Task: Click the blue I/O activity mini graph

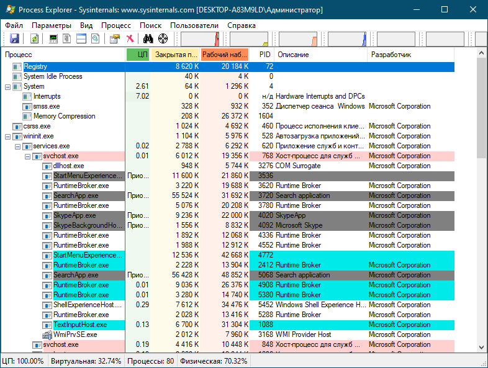Action: (x=347, y=39)
